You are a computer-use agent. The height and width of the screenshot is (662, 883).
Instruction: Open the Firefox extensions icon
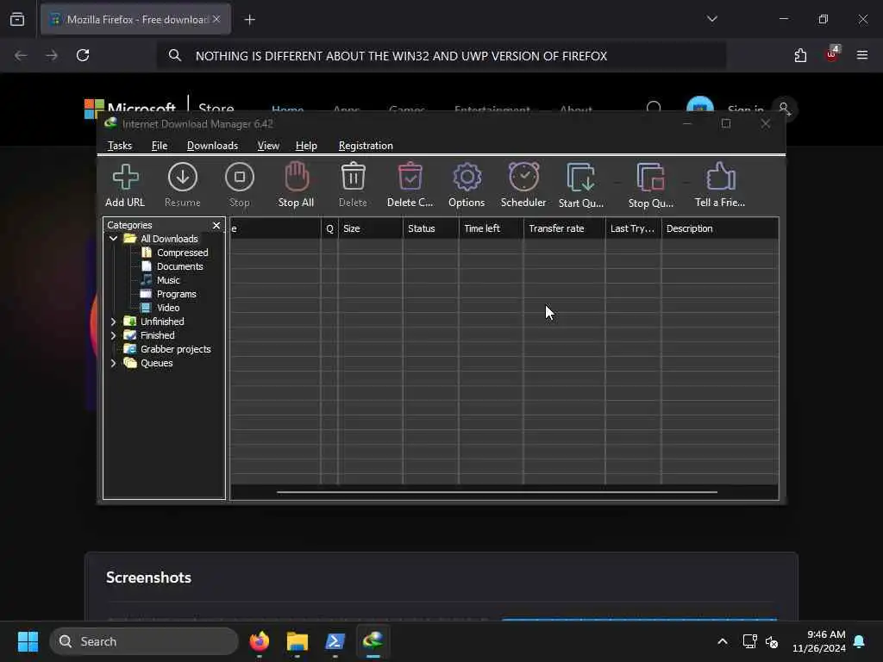pos(800,55)
